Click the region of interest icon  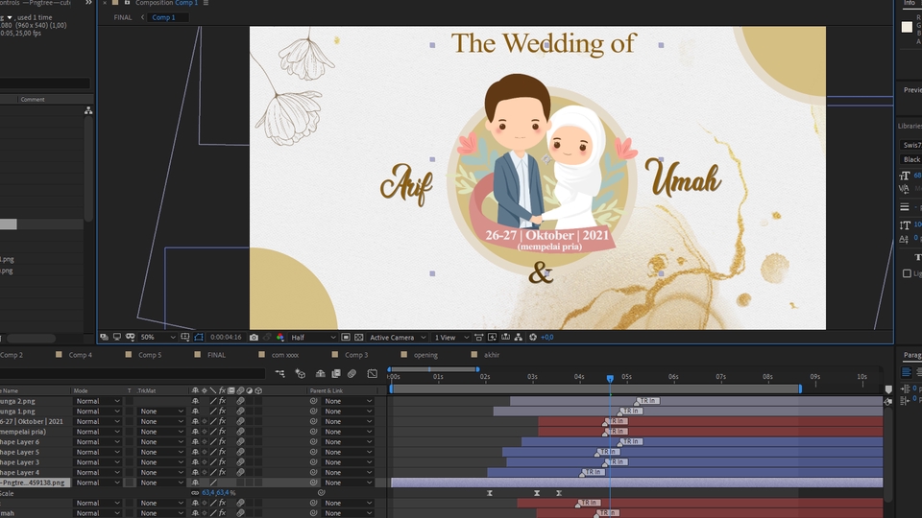pos(346,337)
